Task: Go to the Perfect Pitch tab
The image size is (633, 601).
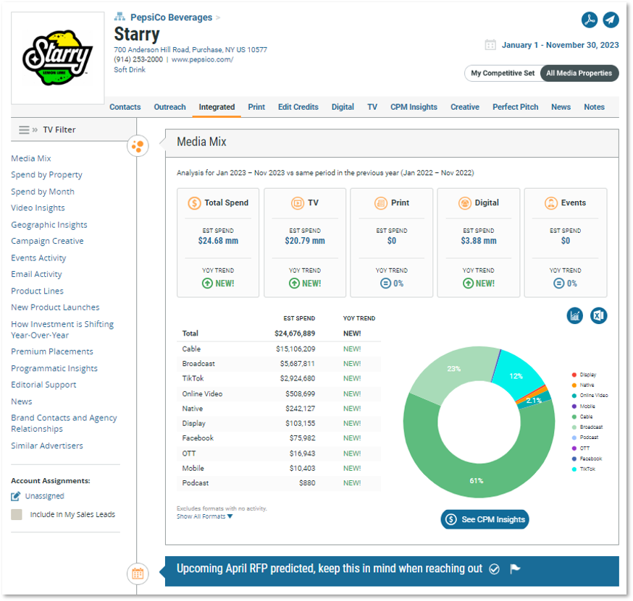Action: pos(516,107)
